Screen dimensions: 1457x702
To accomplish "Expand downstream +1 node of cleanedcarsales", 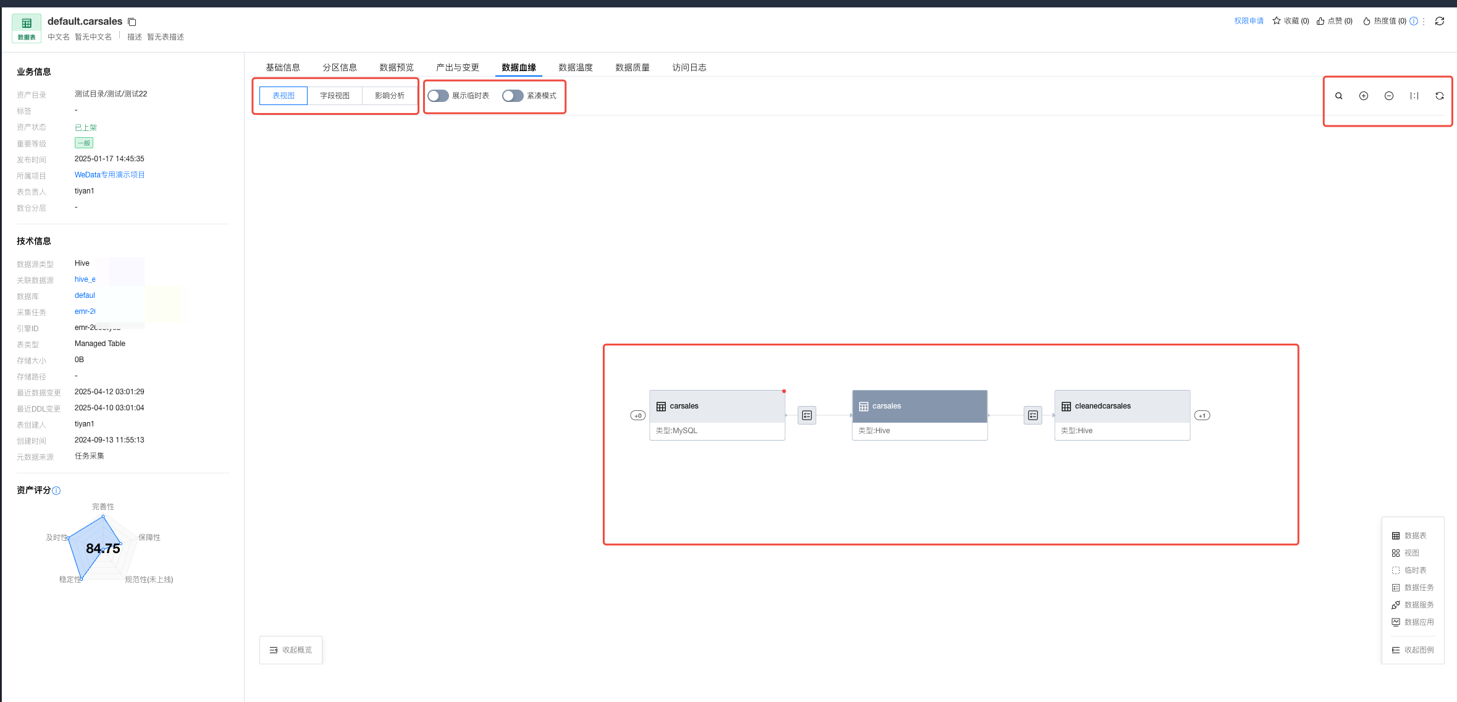I will pyautogui.click(x=1202, y=415).
